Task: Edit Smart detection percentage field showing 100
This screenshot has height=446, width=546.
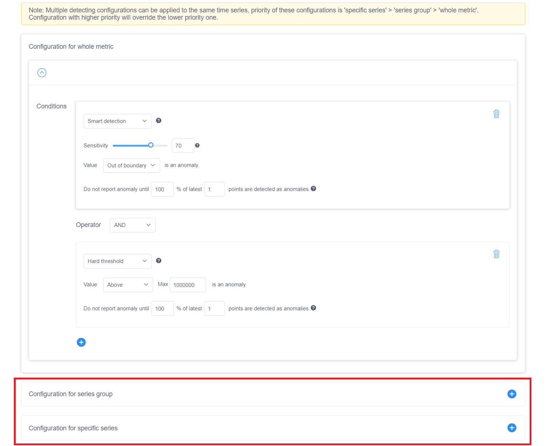Action: tap(163, 189)
